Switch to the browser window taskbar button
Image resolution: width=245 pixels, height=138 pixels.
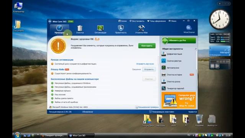[54, 135]
